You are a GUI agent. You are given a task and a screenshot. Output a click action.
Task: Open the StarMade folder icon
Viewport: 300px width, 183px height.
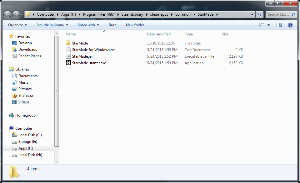(x=69, y=43)
